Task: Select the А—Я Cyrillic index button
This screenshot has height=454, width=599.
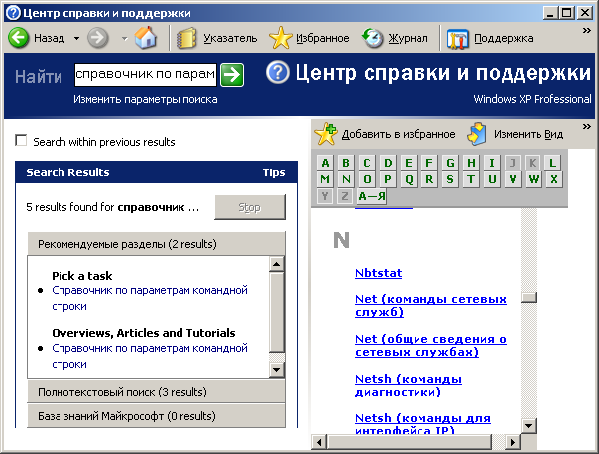Action: (x=372, y=196)
